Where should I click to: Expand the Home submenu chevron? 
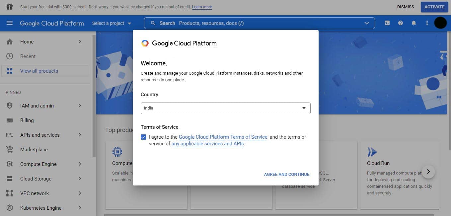coord(80,42)
